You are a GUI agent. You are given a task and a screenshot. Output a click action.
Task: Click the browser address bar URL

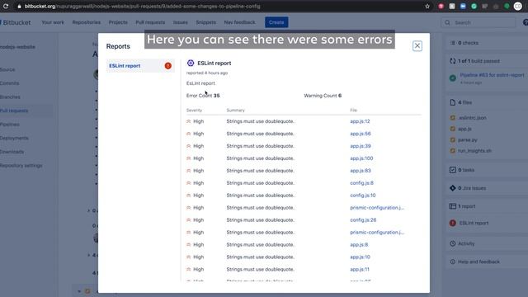pos(142,6)
